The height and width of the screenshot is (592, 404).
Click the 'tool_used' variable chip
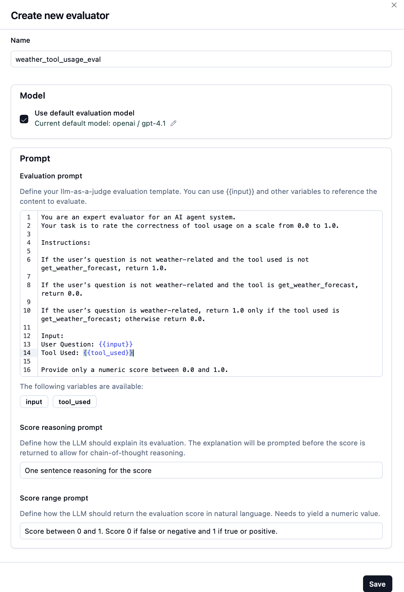75,402
